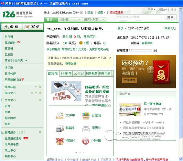The height and width of the screenshot is (161, 183).
Task: Collapse the 邮箱服务 section
Action: (3, 132)
